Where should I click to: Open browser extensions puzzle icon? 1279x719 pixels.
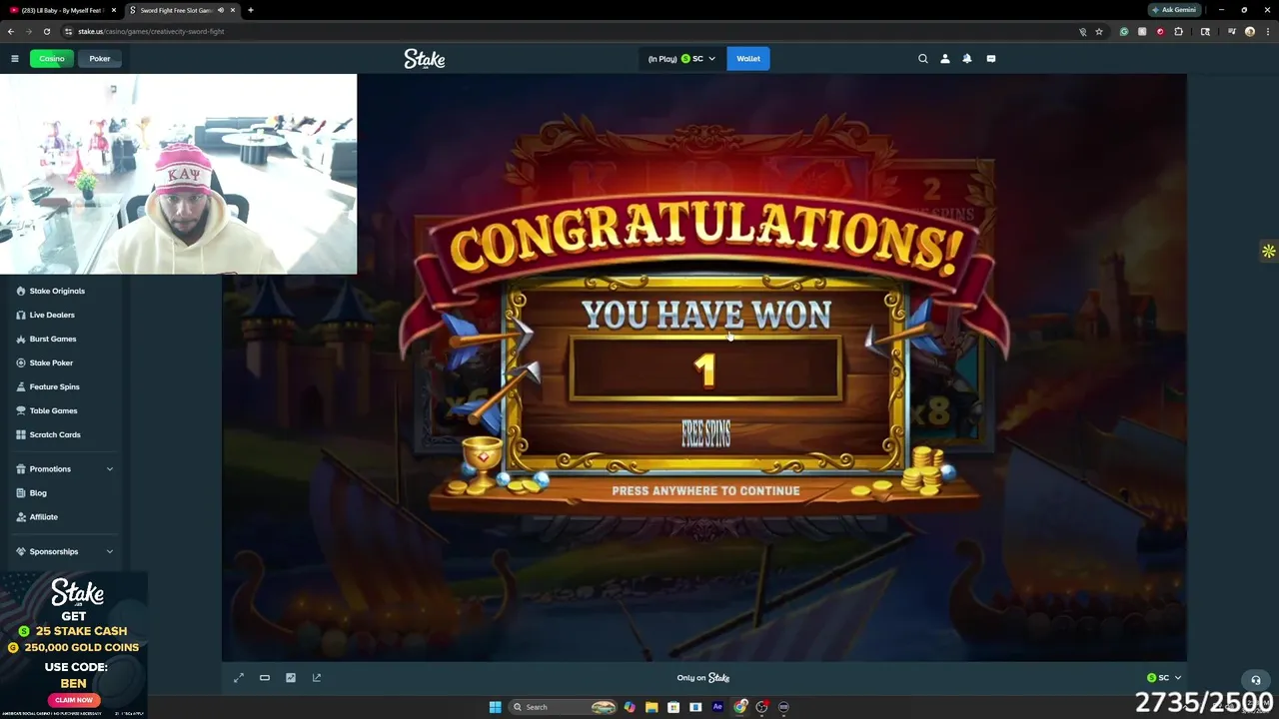[x=1178, y=31]
